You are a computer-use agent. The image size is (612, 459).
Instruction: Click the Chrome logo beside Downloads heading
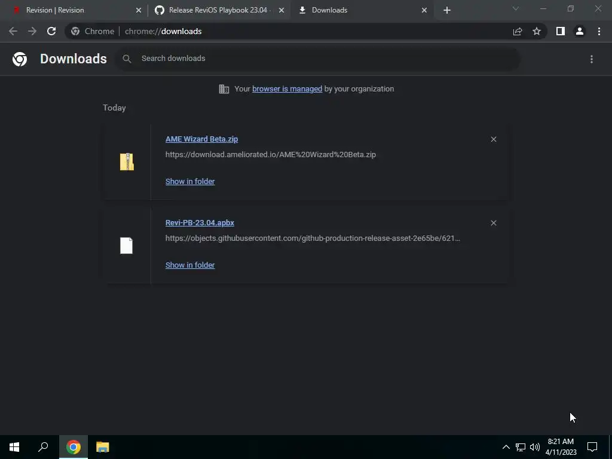pos(20,59)
